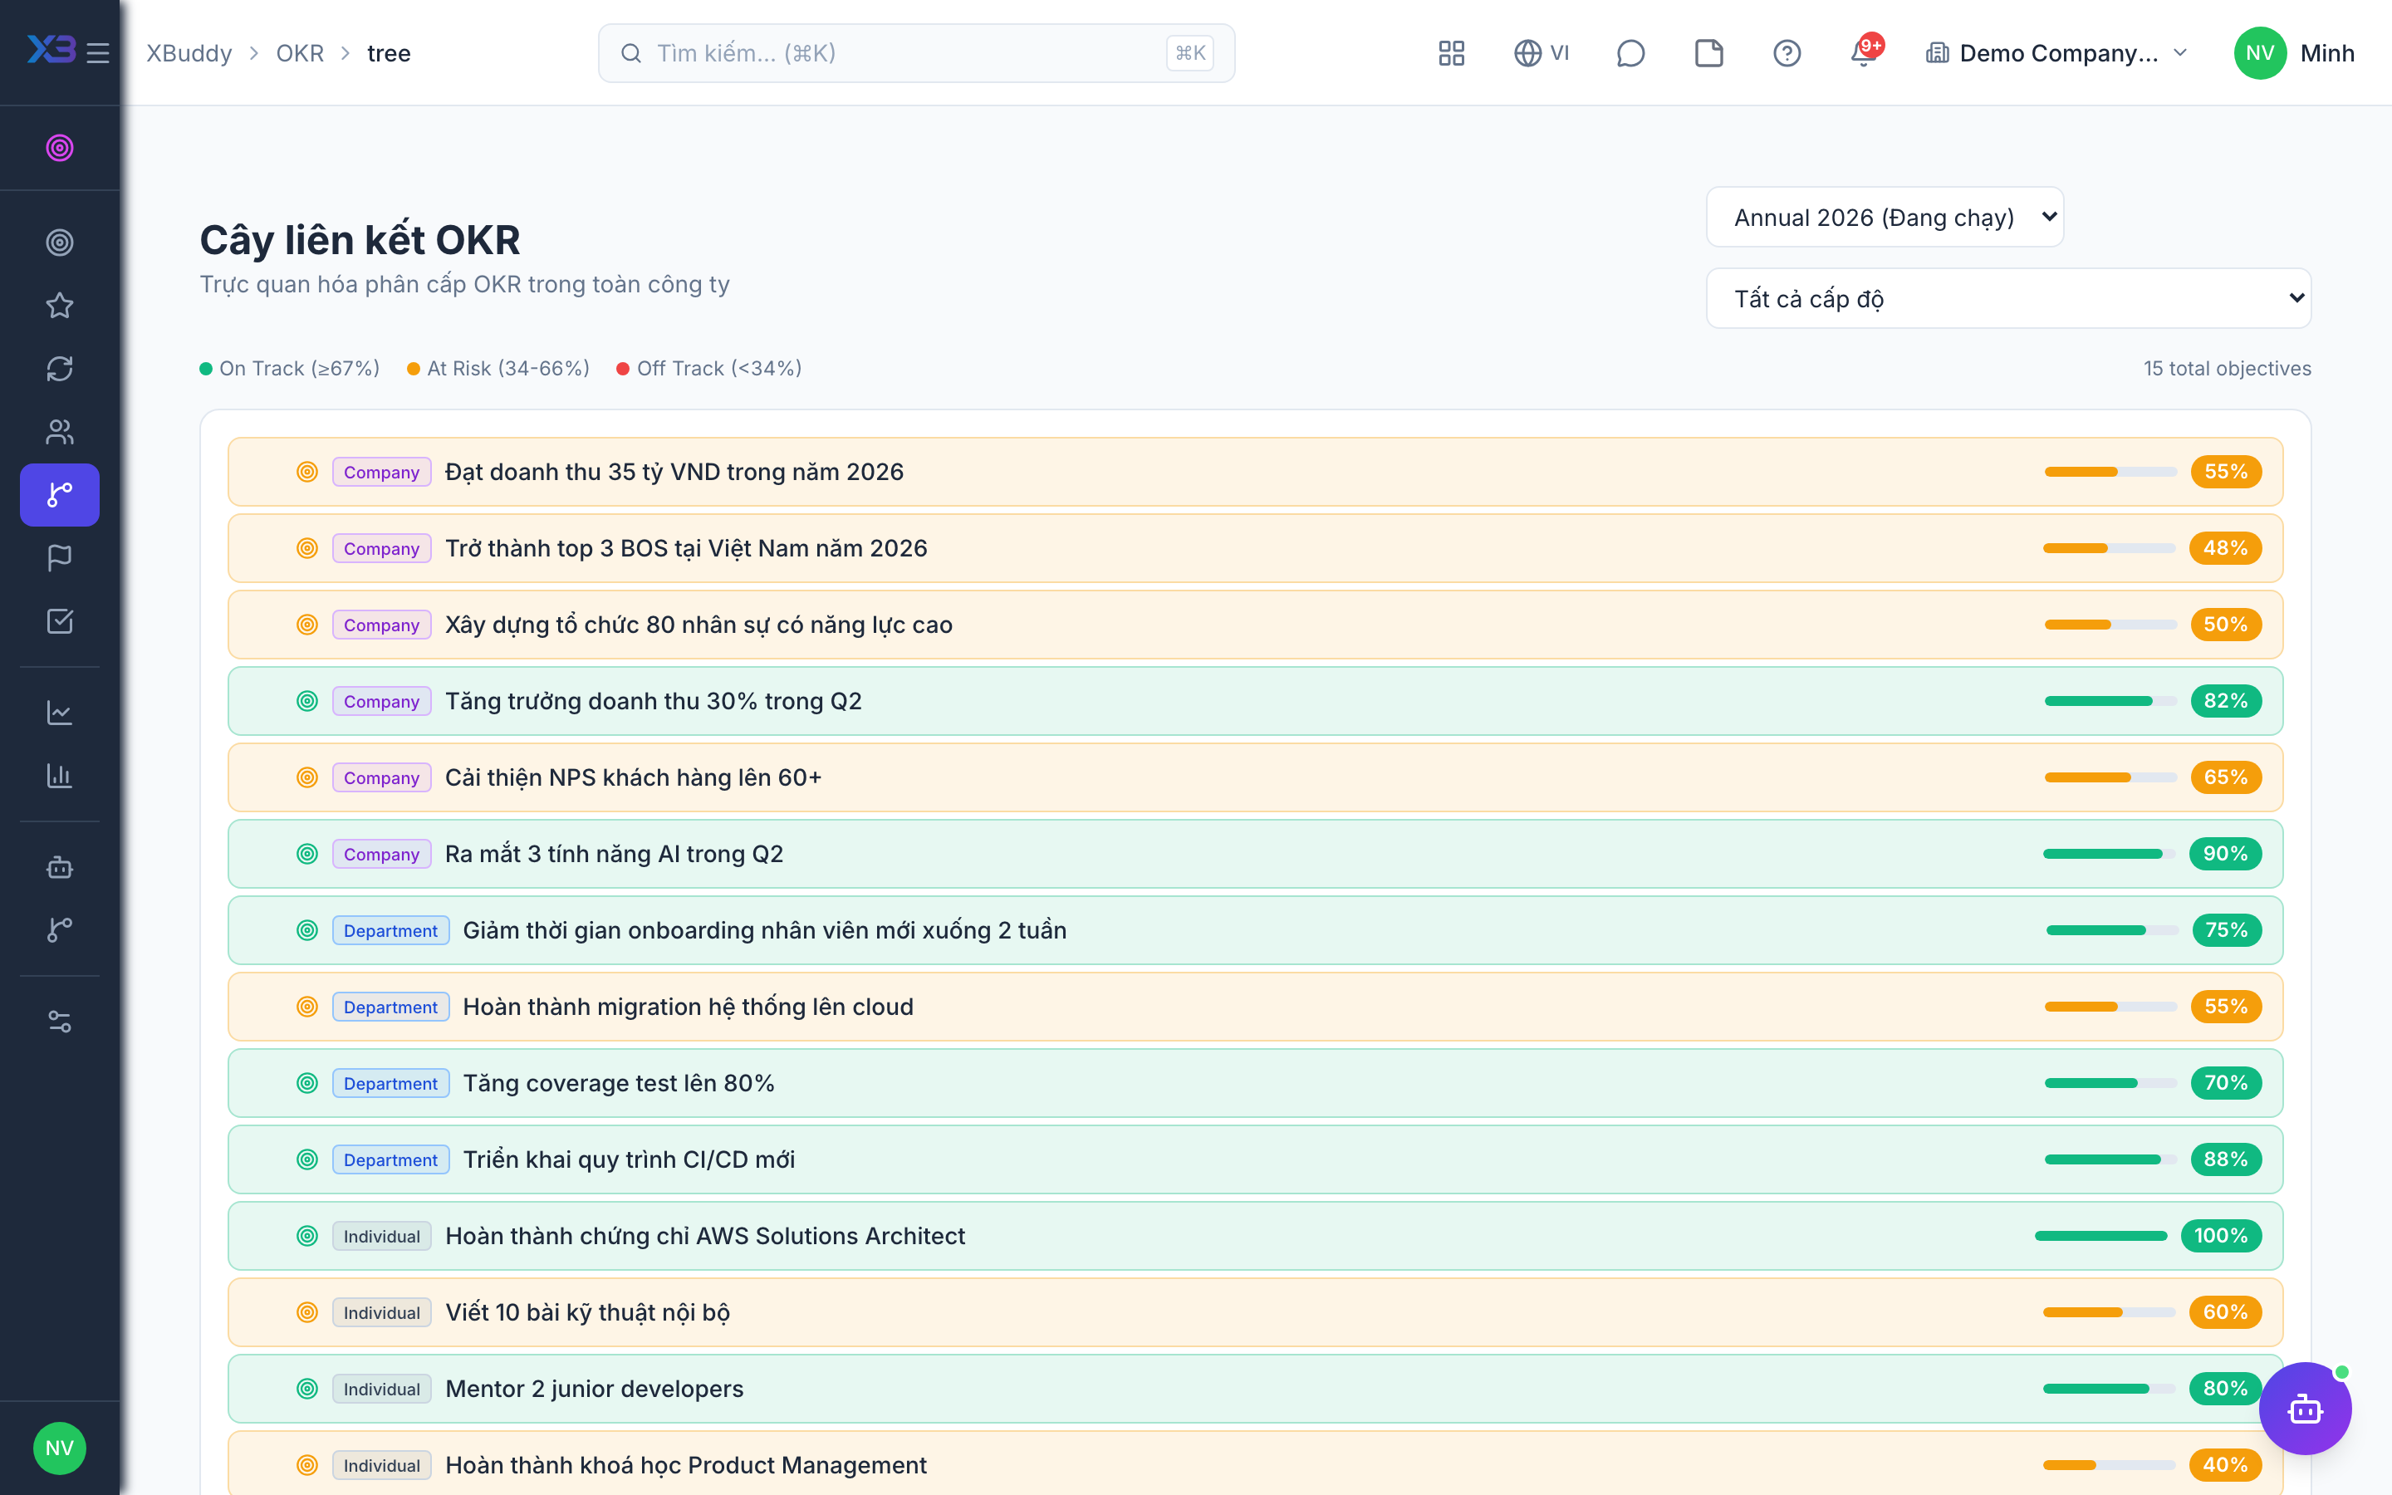This screenshot has width=2392, height=1495.
Task: Toggle the hamburger sidebar menu
Action: pos(97,52)
